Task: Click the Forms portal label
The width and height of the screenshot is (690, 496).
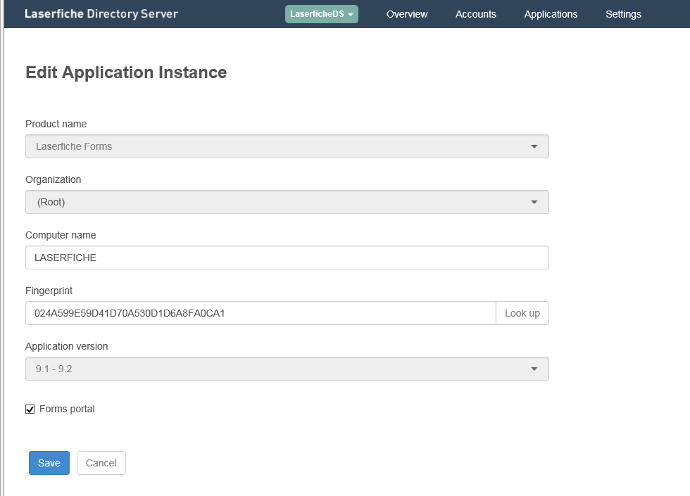Action: pos(67,409)
